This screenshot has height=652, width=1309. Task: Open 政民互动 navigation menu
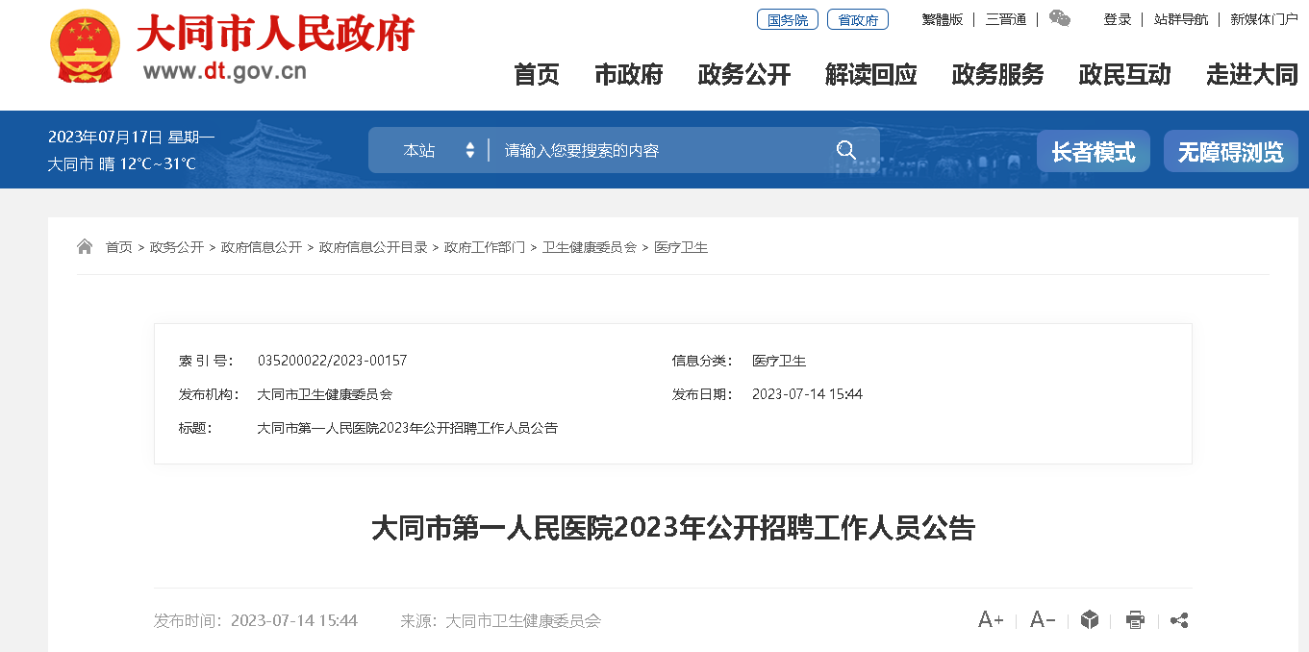coord(1125,75)
